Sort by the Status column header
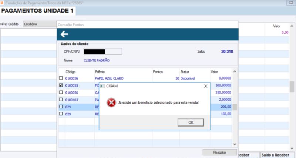This screenshot has width=296, height=158. [185, 72]
